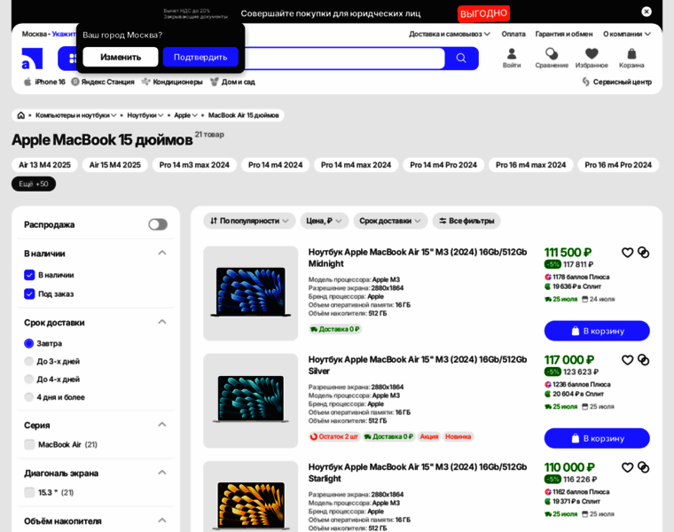Add Starlight MacBook to comparison
Image resolution: width=674 pixels, height=532 pixels.
tap(644, 467)
